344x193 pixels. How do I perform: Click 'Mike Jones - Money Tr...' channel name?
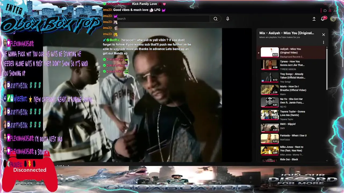click(x=292, y=155)
